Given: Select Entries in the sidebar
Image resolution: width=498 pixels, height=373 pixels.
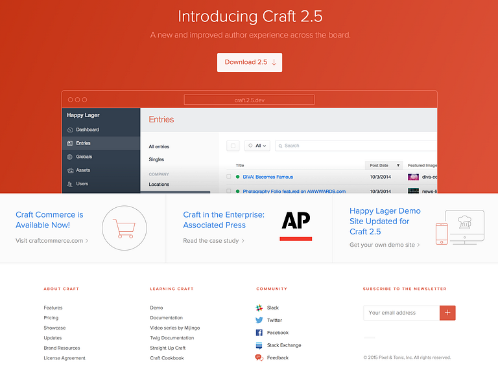Looking at the screenshot, I should coord(101,143).
